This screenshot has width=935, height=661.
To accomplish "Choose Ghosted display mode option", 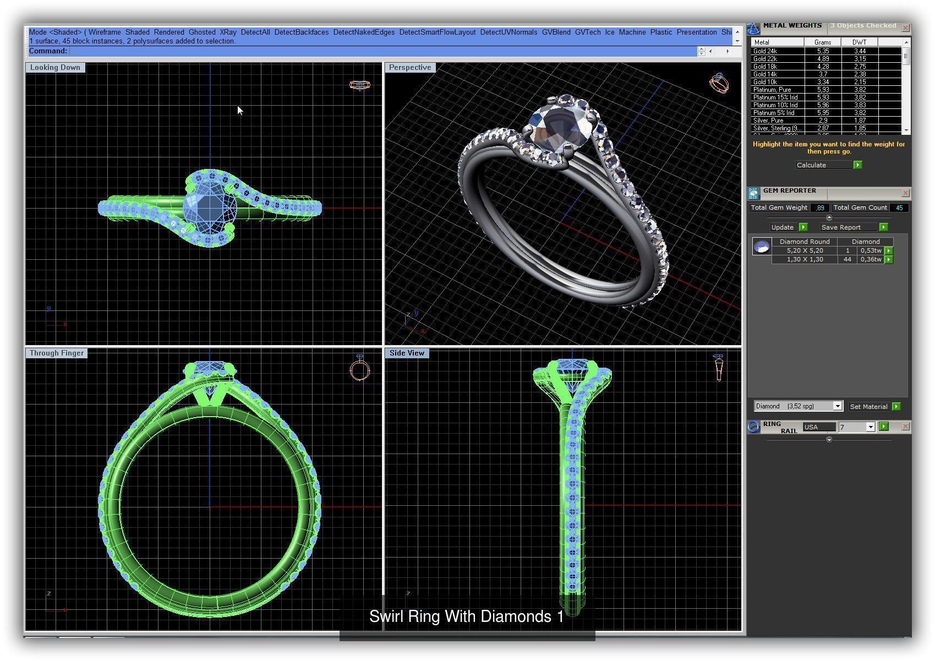I will click(x=202, y=32).
